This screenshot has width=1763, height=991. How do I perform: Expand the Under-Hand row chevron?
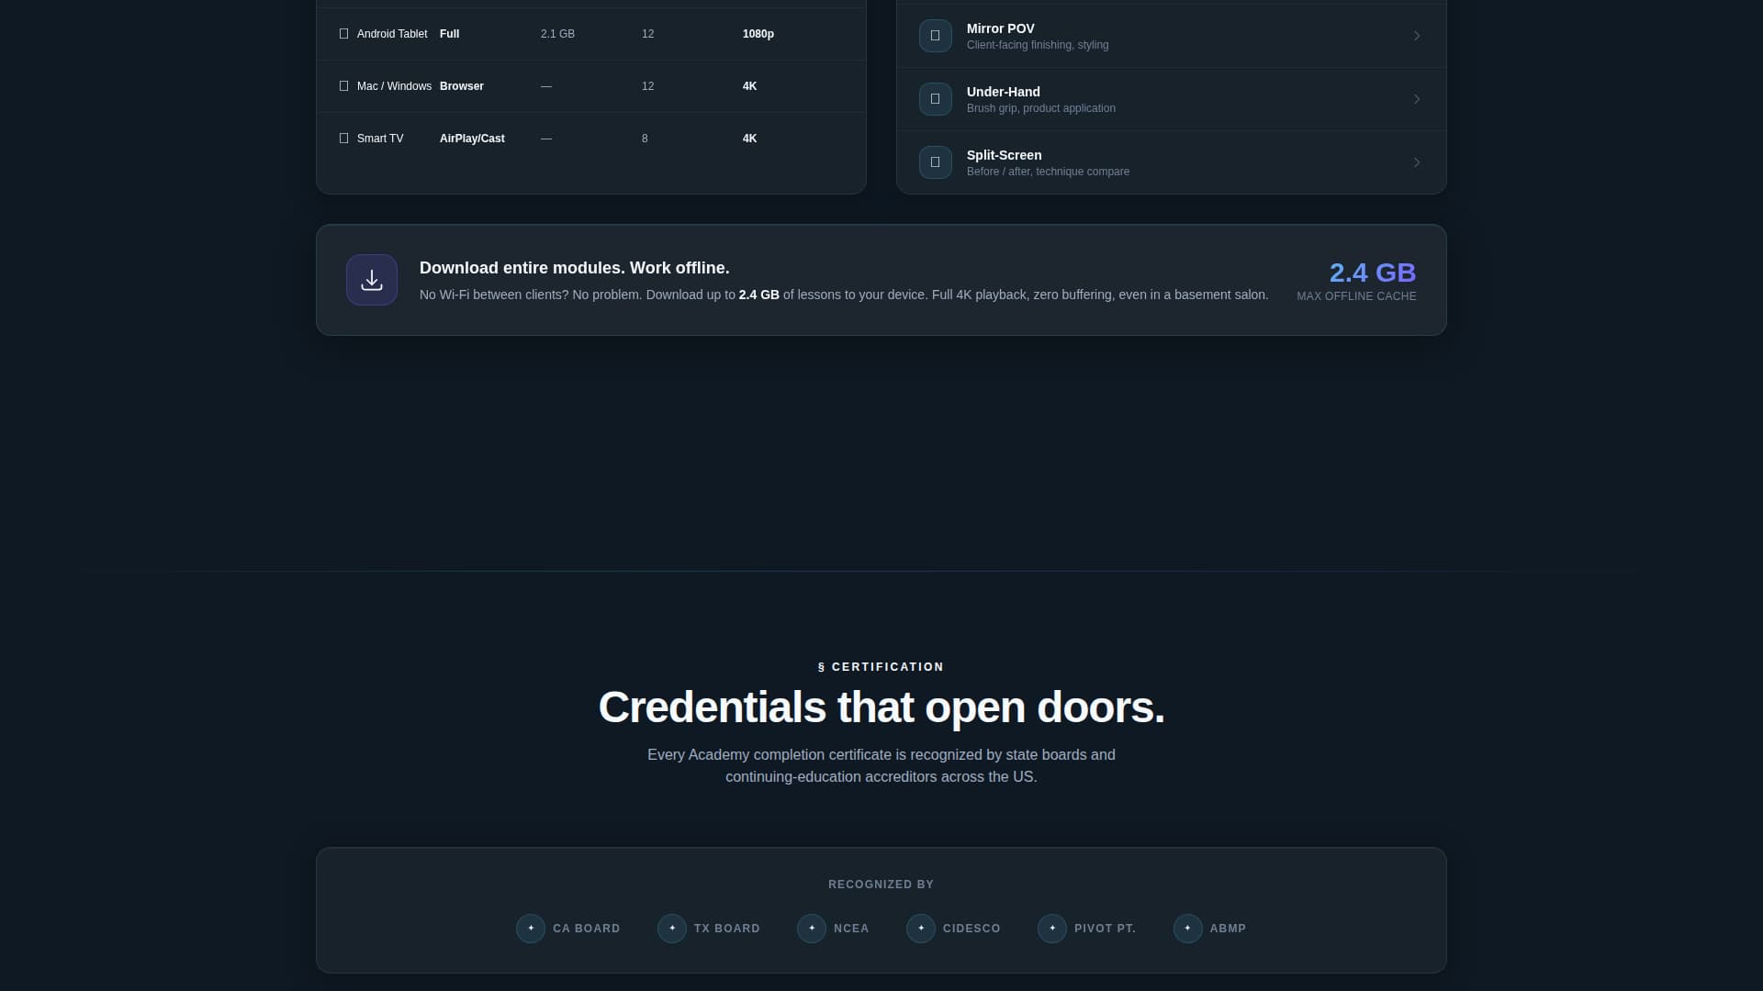(1417, 99)
